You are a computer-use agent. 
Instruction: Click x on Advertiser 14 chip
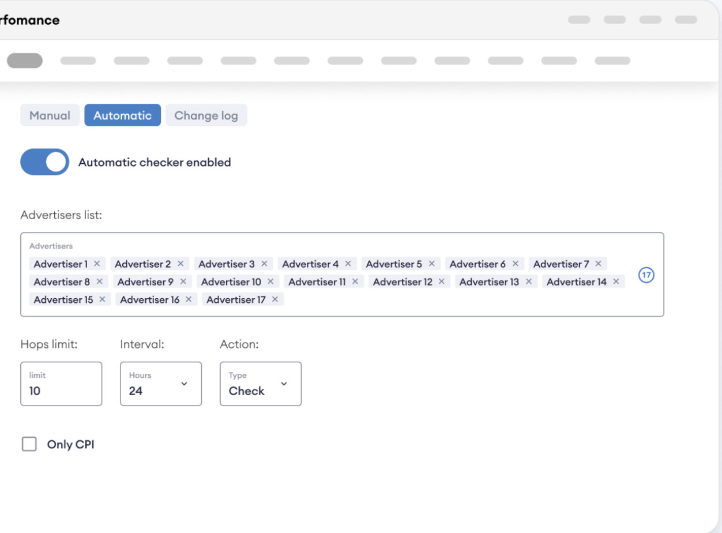click(616, 281)
